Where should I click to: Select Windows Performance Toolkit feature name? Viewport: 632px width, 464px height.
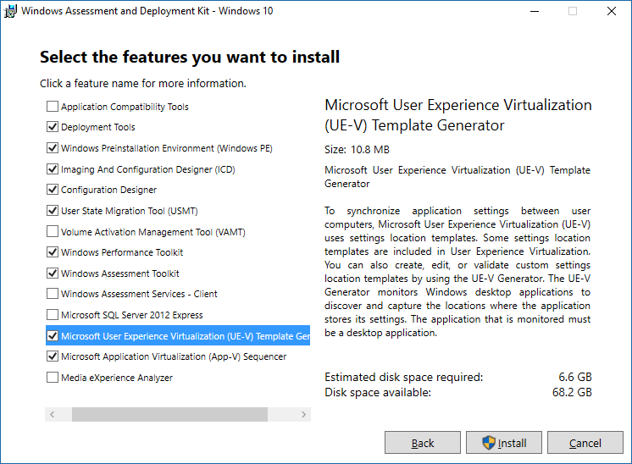point(122,252)
